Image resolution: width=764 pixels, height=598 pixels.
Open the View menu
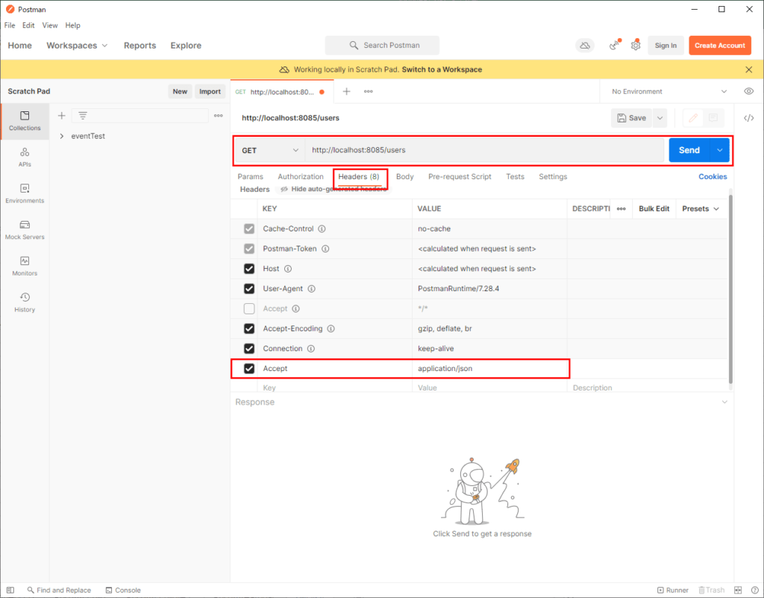coord(50,25)
